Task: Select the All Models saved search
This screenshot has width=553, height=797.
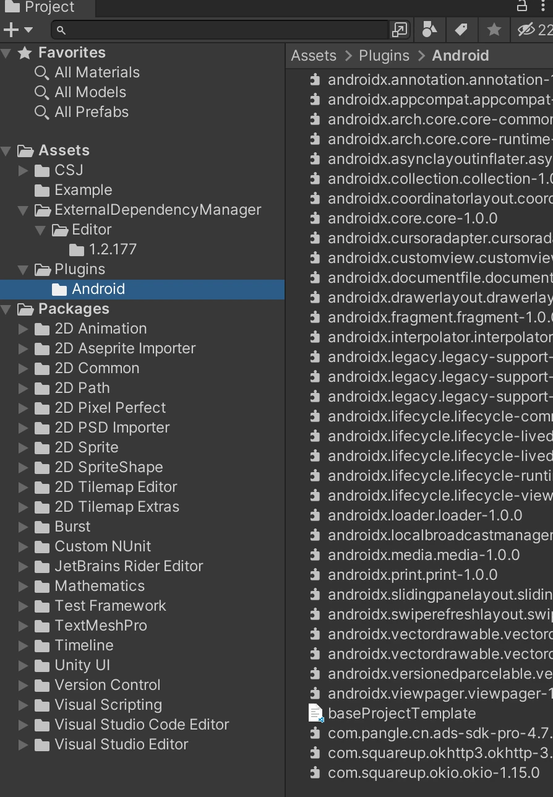Action: (90, 92)
